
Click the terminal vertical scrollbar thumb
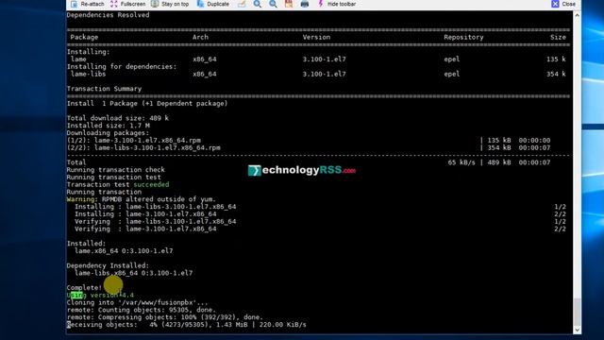(x=577, y=312)
